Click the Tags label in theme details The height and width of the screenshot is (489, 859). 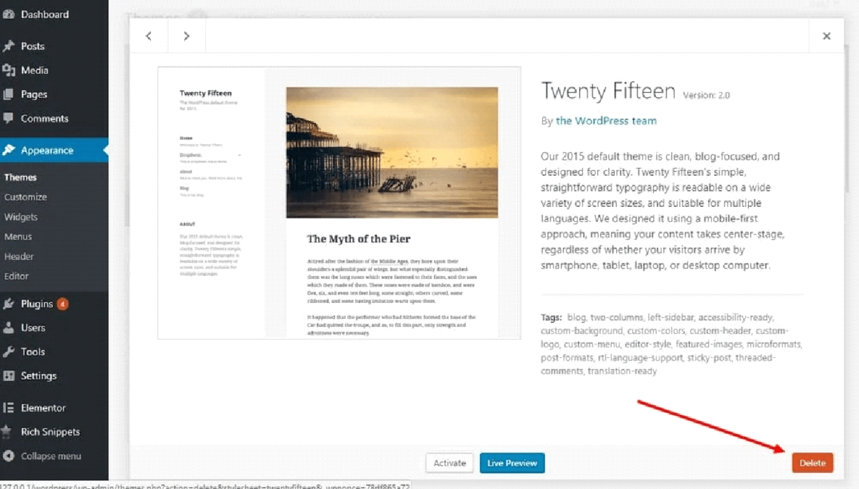[x=552, y=317]
